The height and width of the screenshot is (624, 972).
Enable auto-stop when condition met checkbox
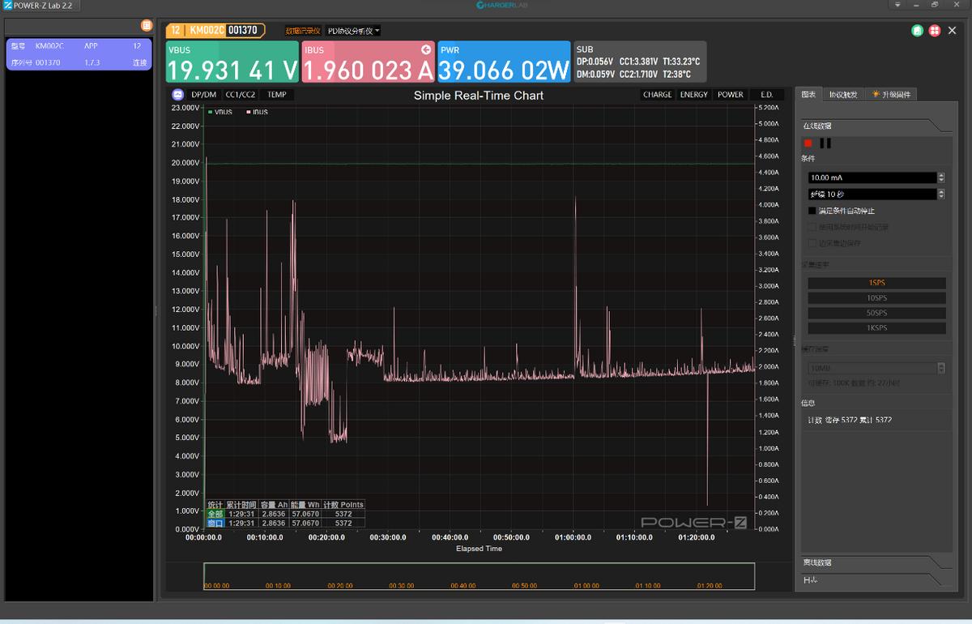pyautogui.click(x=812, y=211)
